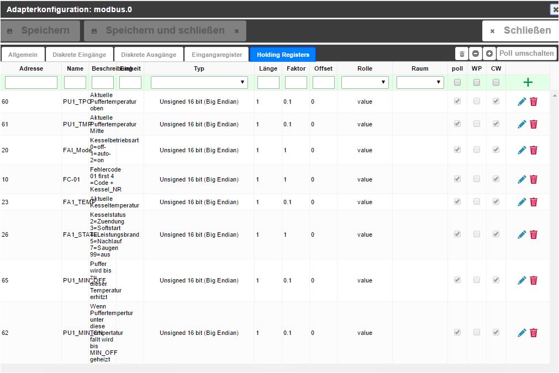
Task: Click the trash icon in the tab toolbar
Action: point(462,54)
